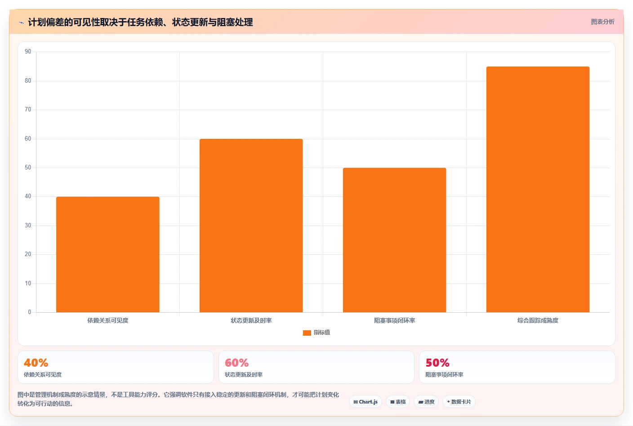
Task: Click the y-axis label 0
Action: 30,312
